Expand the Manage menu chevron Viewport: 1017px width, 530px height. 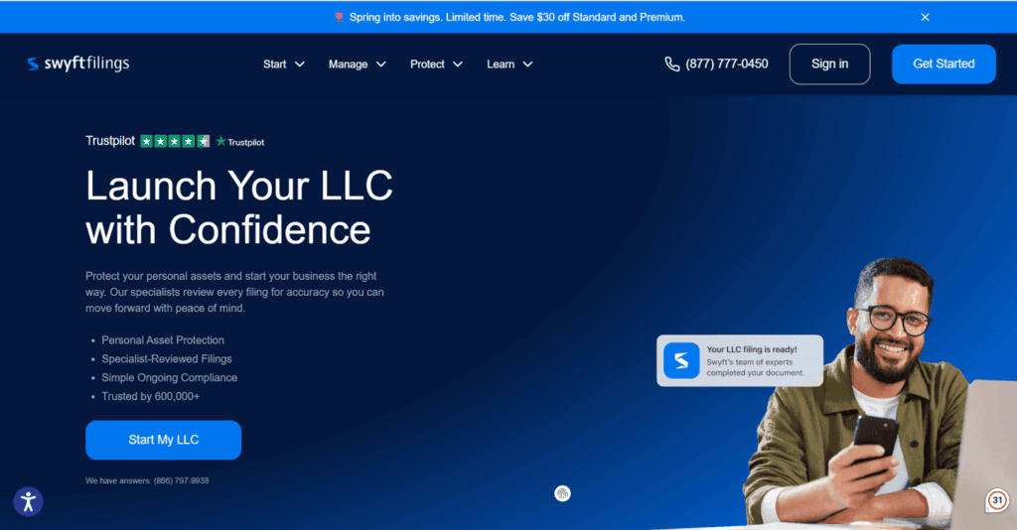pyautogui.click(x=380, y=65)
